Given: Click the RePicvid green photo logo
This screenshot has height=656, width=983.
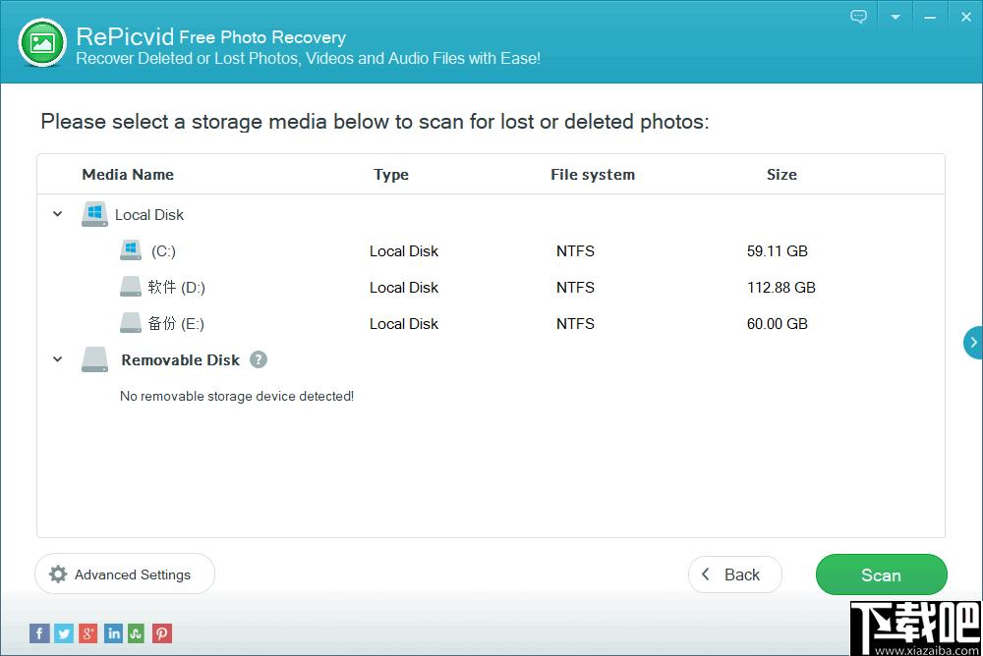Looking at the screenshot, I should 42,42.
